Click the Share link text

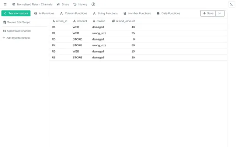coord(66,4)
